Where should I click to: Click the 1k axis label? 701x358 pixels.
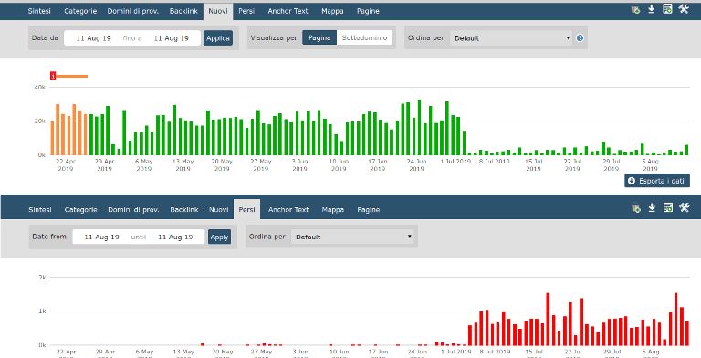tap(42, 311)
